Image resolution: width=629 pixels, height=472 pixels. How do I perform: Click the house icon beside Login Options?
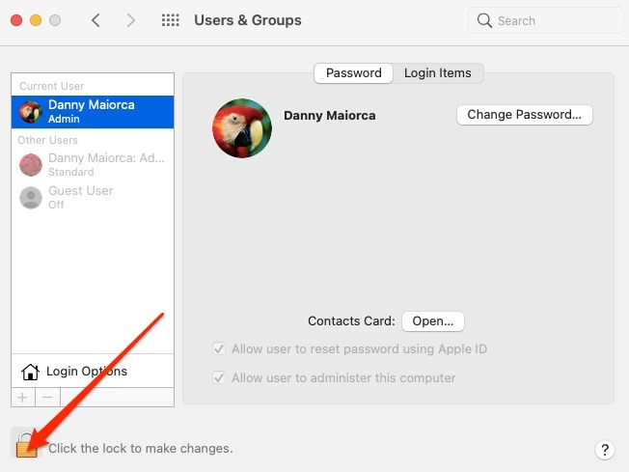pos(30,372)
